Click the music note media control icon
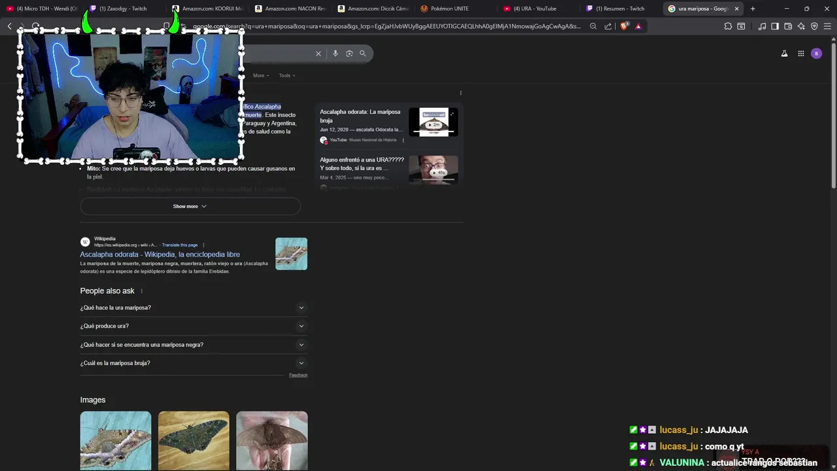837x471 pixels. coord(762,26)
